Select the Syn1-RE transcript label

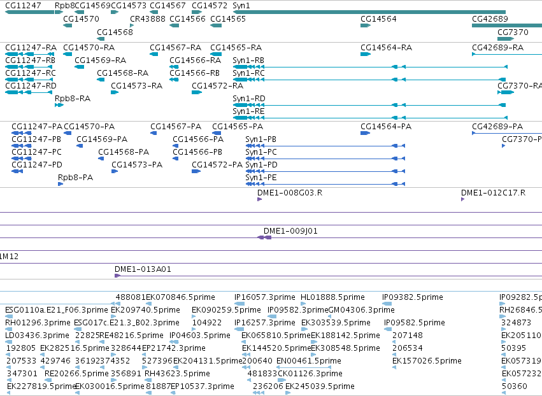248,111
